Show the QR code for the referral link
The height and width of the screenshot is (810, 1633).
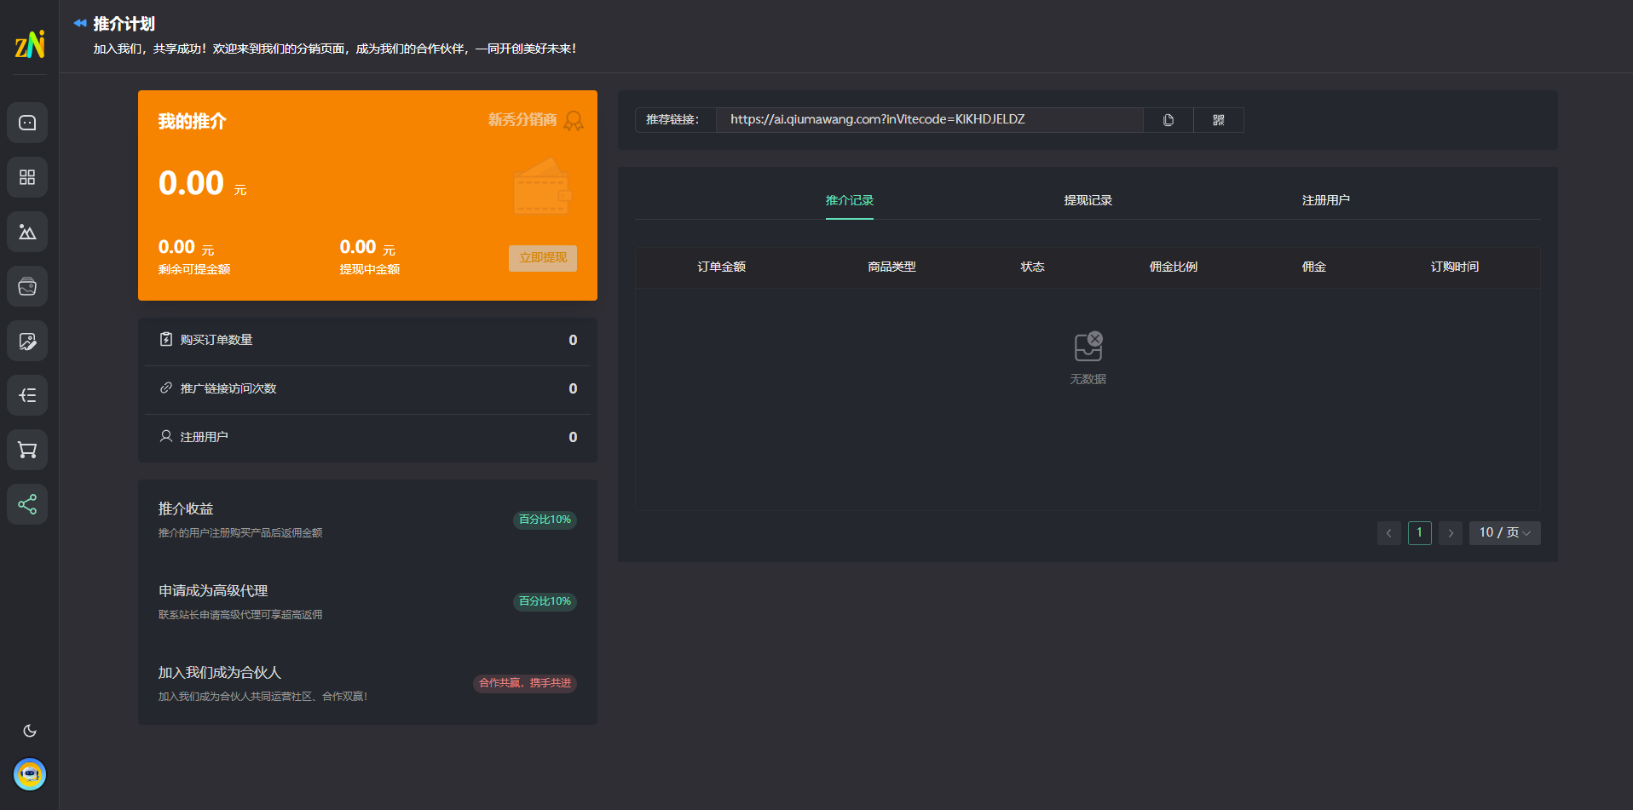1219,120
